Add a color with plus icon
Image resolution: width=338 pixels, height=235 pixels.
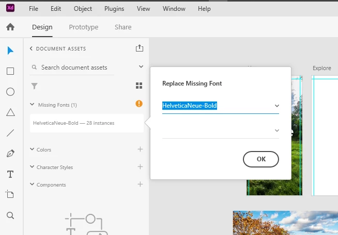point(140,149)
